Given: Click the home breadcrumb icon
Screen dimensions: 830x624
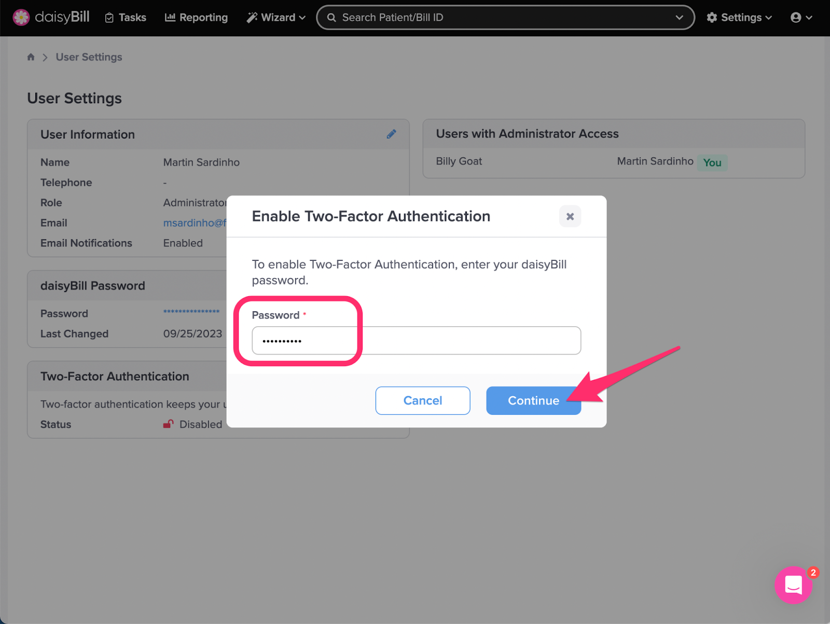Looking at the screenshot, I should (31, 57).
